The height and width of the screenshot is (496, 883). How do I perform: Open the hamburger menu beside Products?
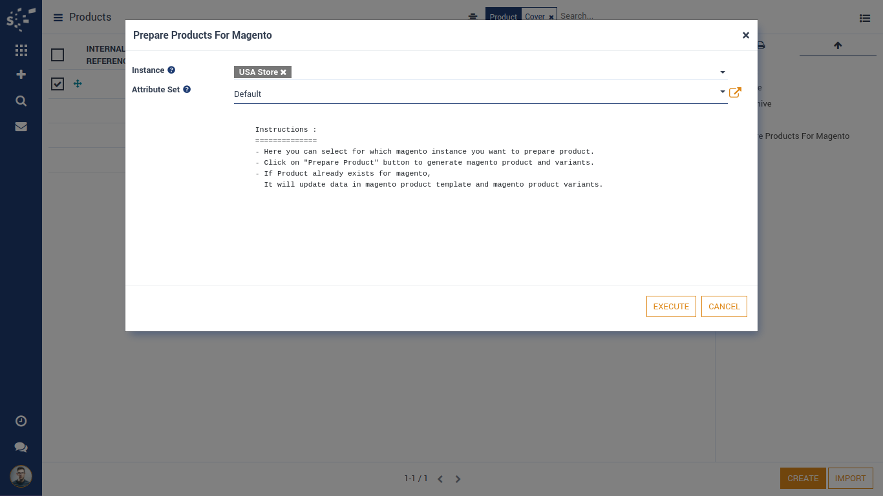point(58,17)
